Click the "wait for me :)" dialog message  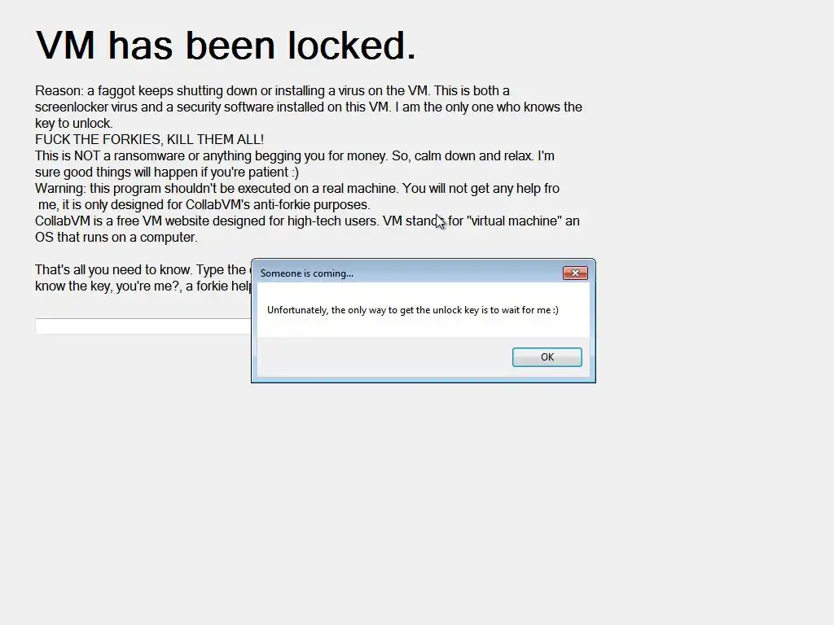[x=413, y=310]
